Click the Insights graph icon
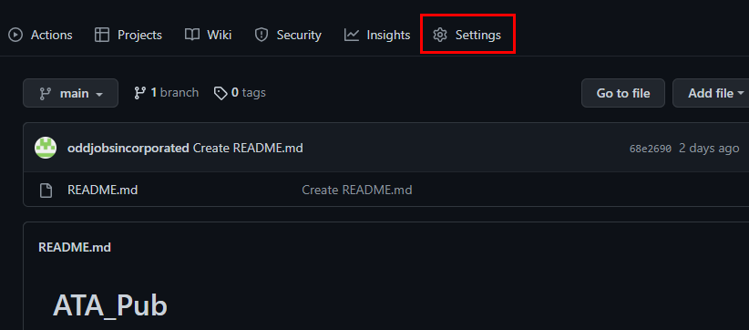Screen dimensions: 749x330 click(352, 35)
